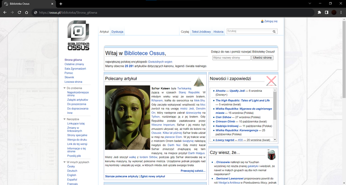Open the Crimson Climb news link
The width and height of the screenshot is (346, 185).
[225, 122]
